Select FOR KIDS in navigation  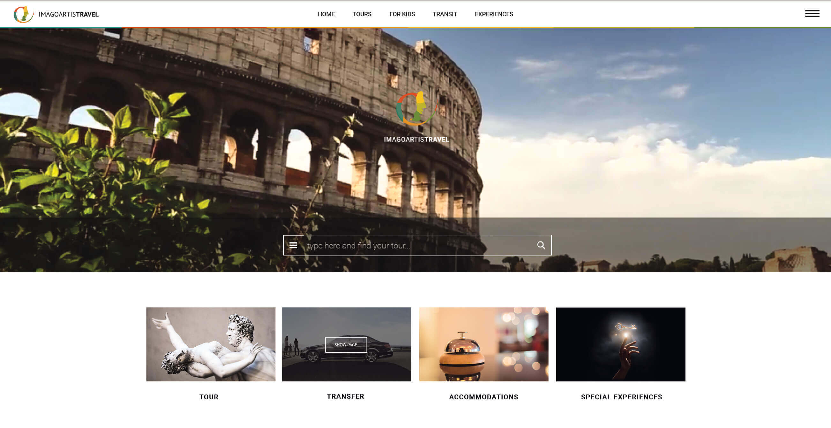point(402,14)
